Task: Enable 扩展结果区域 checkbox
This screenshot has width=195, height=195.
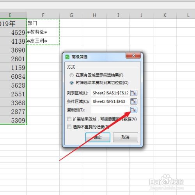Action: point(69,119)
